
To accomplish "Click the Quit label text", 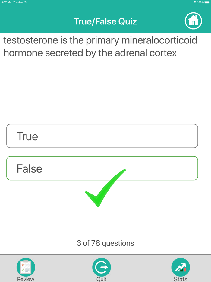I will 101,279.
